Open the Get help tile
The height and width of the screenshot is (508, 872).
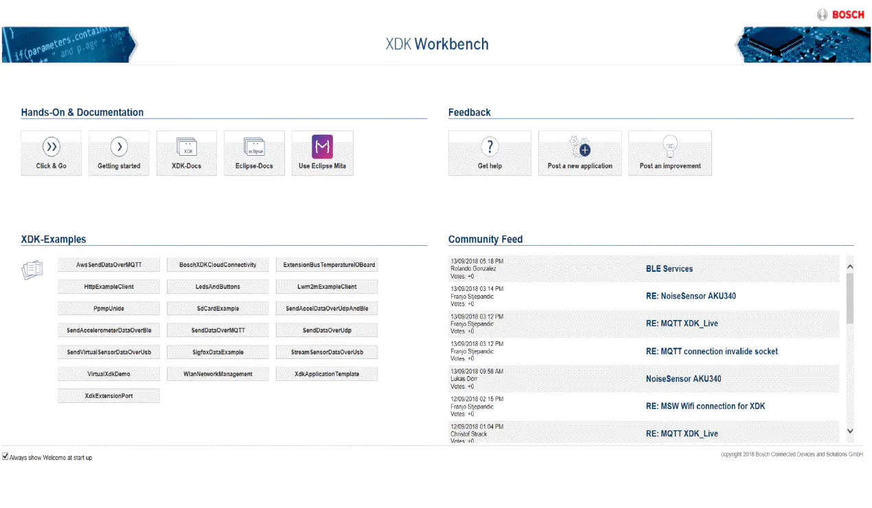[x=490, y=153]
